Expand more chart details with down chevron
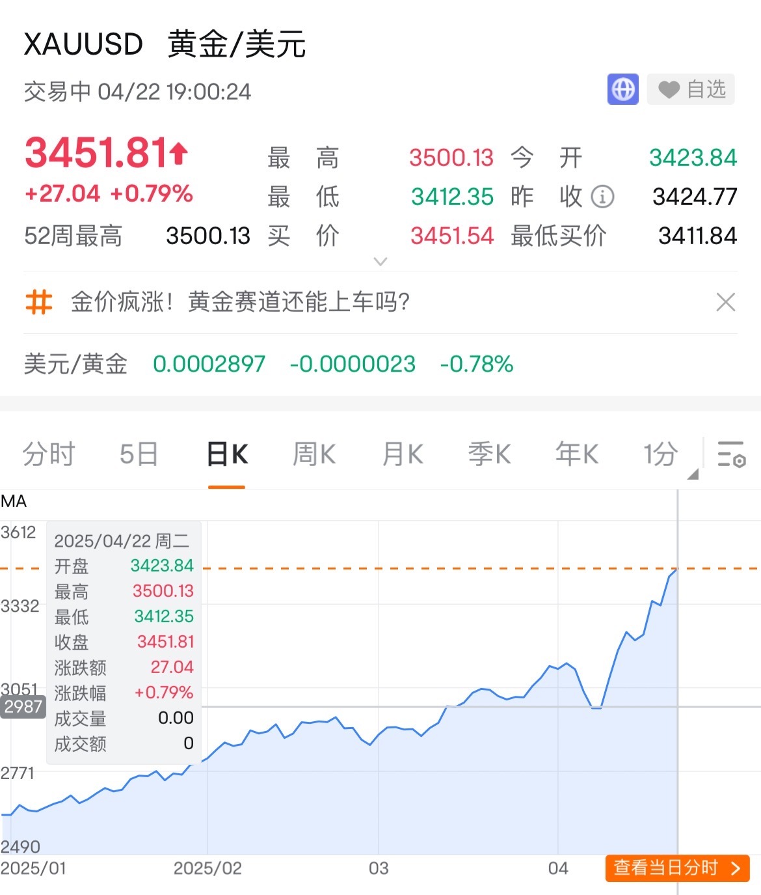This screenshot has width=761, height=895. tap(380, 260)
